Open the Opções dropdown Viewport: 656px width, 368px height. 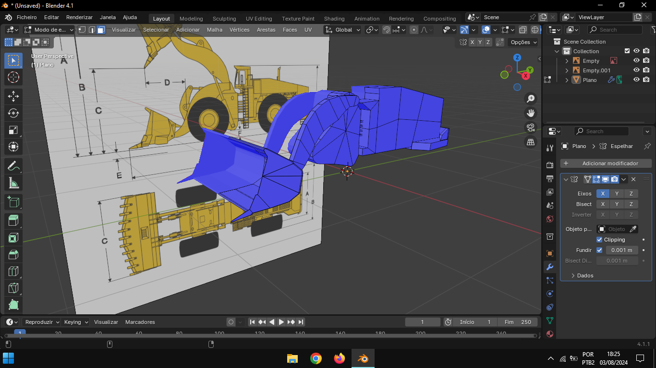(x=523, y=42)
